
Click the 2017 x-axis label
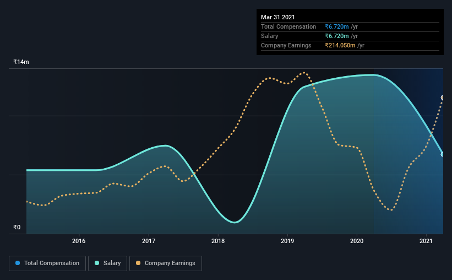point(149,241)
